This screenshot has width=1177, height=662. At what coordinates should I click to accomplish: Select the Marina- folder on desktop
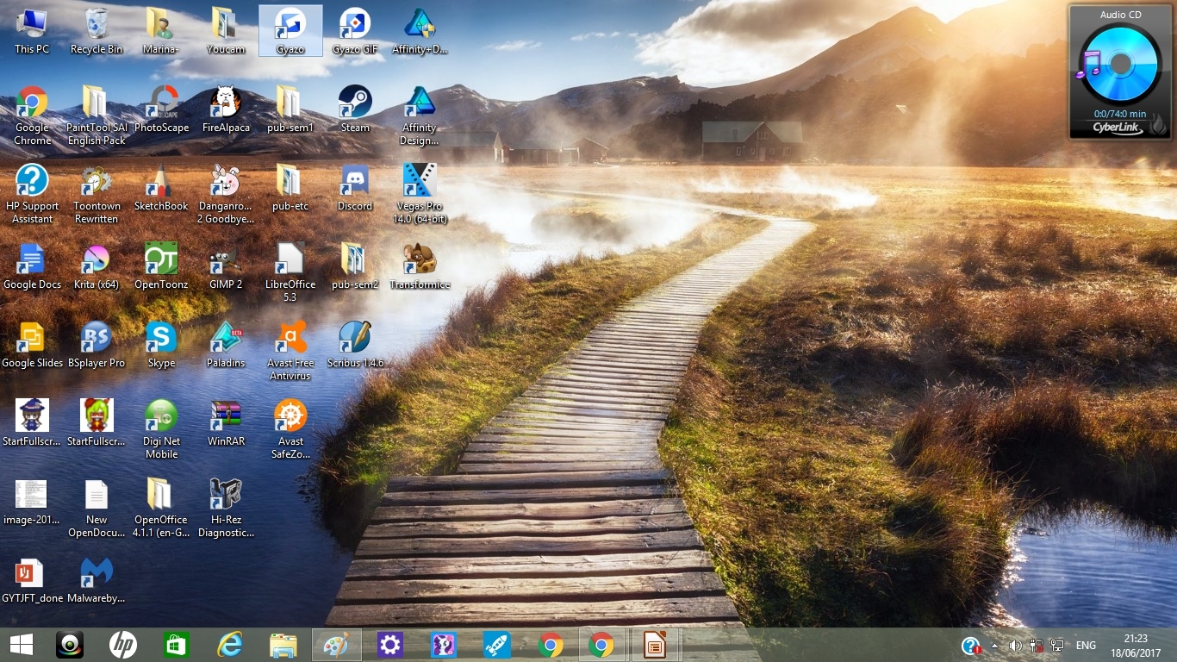tap(161, 31)
